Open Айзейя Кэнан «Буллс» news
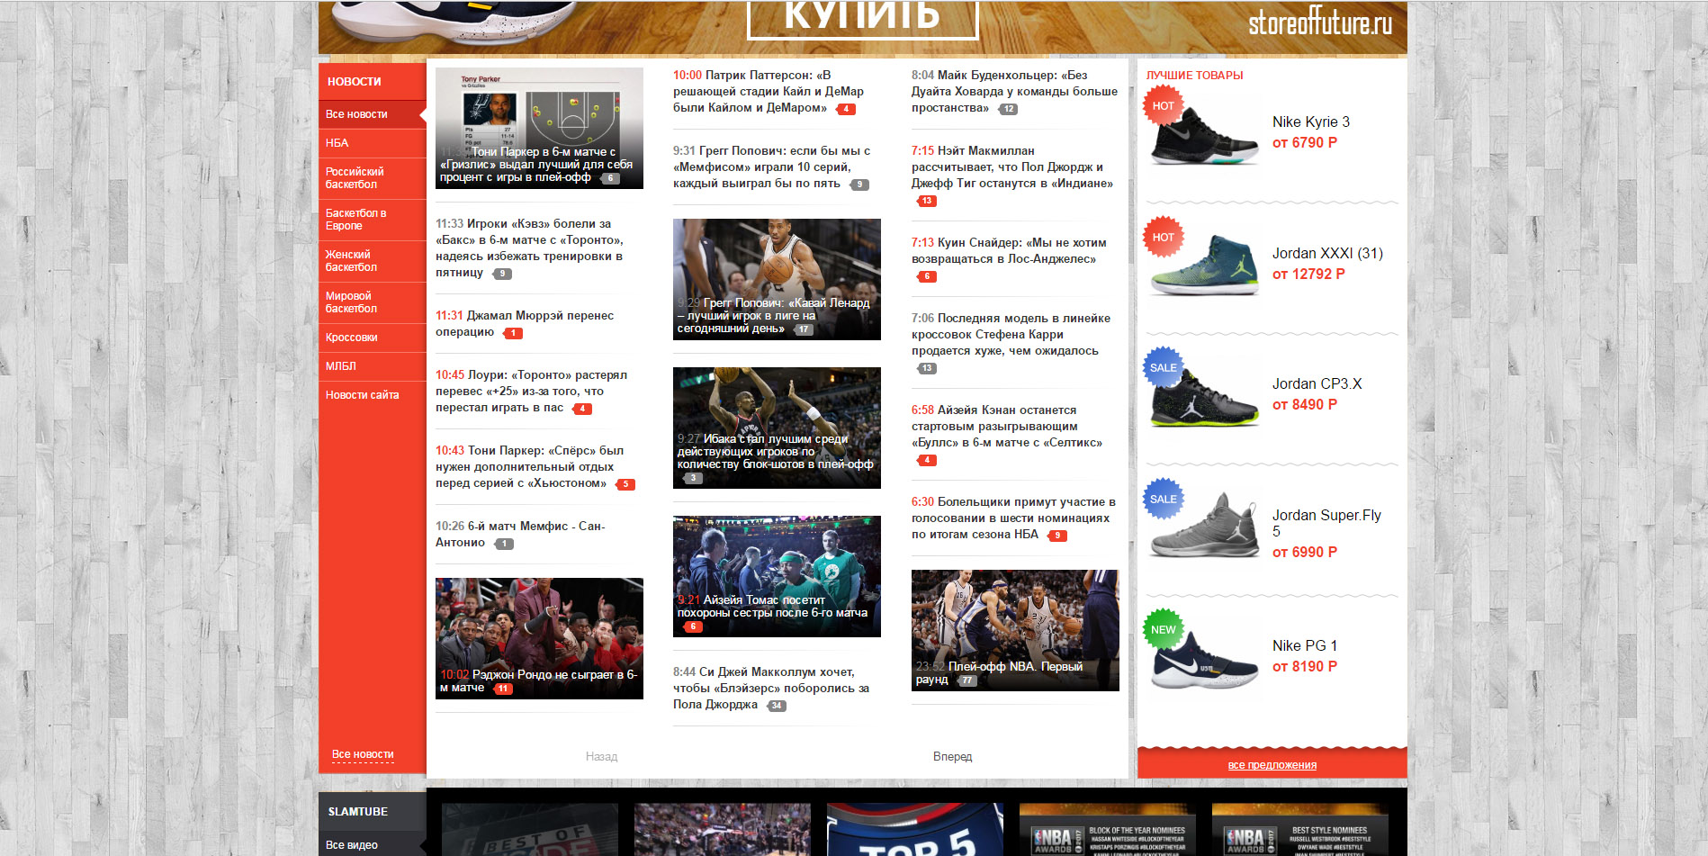This screenshot has width=1708, height=856. [1007, 427]
